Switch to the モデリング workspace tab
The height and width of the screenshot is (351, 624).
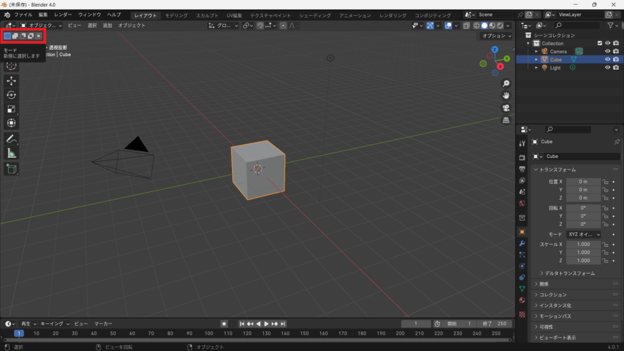point(176,15)
